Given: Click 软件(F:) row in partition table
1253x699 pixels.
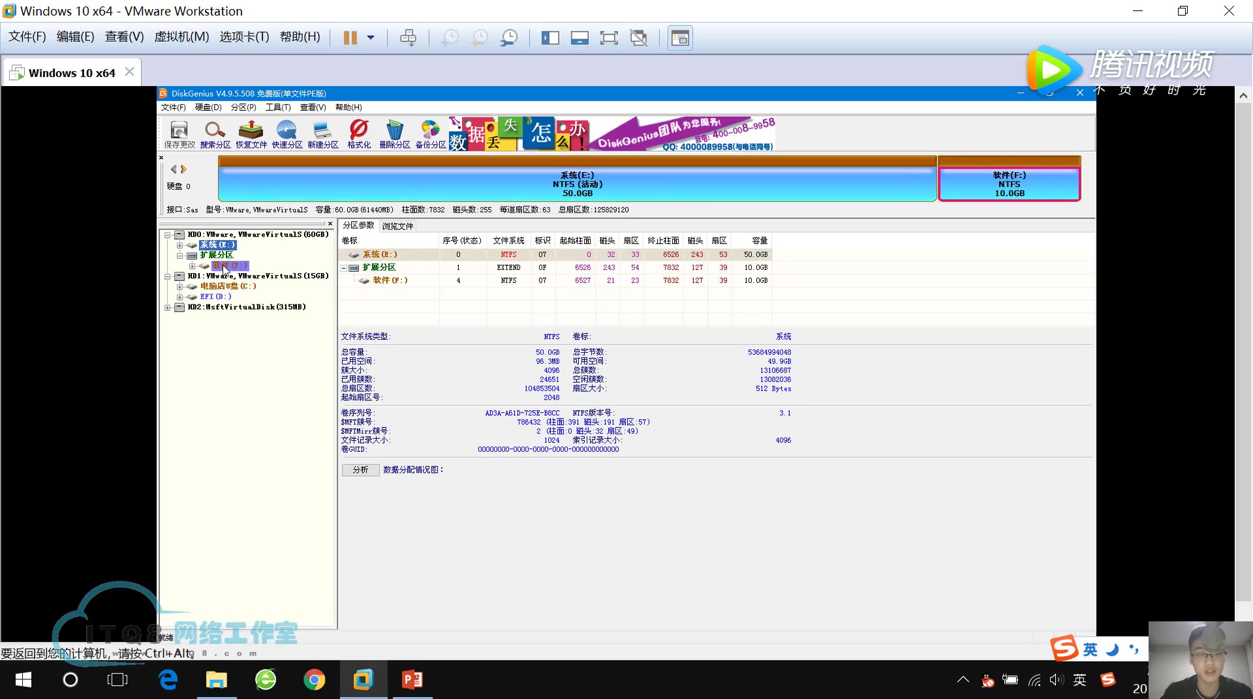Looking at the screenshot, I should pos(555,280).
